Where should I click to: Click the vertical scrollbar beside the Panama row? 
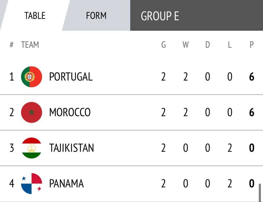tap(260, 192)
